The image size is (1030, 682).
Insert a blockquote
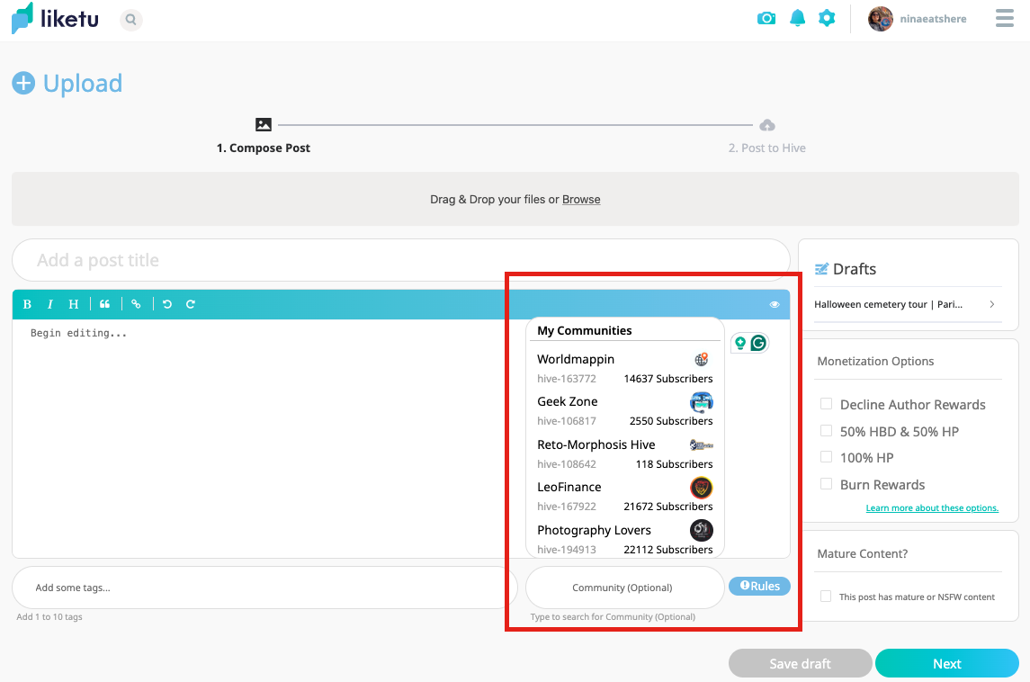[104, 304]
